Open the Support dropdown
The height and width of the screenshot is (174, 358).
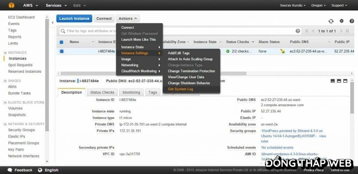pos(339,5)
